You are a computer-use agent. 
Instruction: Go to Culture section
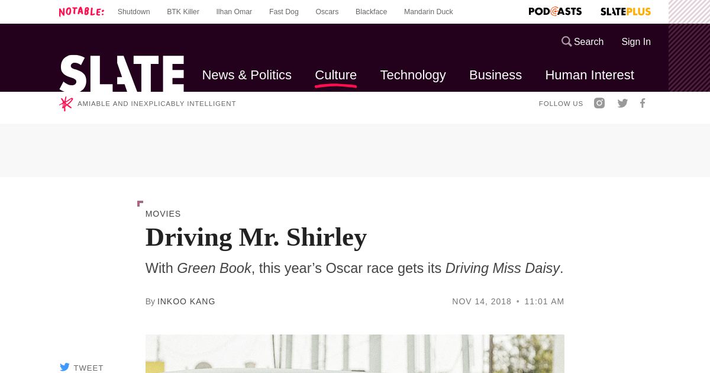pos(335,75)
